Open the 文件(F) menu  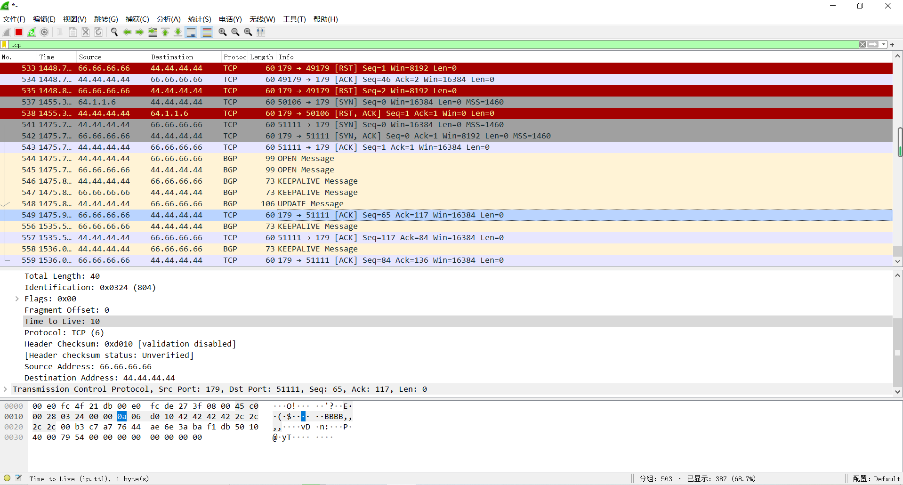pos(14,19)
